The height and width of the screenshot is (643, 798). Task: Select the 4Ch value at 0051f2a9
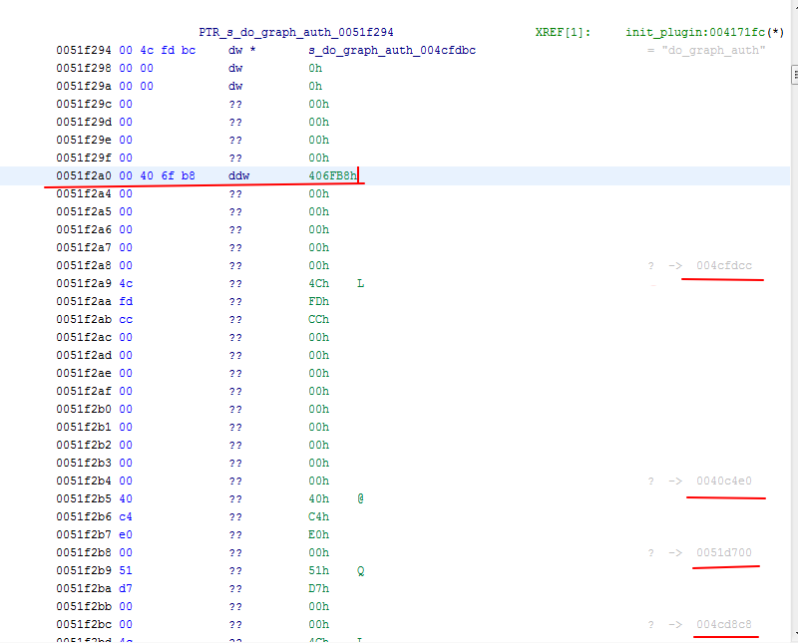point(319,283)
